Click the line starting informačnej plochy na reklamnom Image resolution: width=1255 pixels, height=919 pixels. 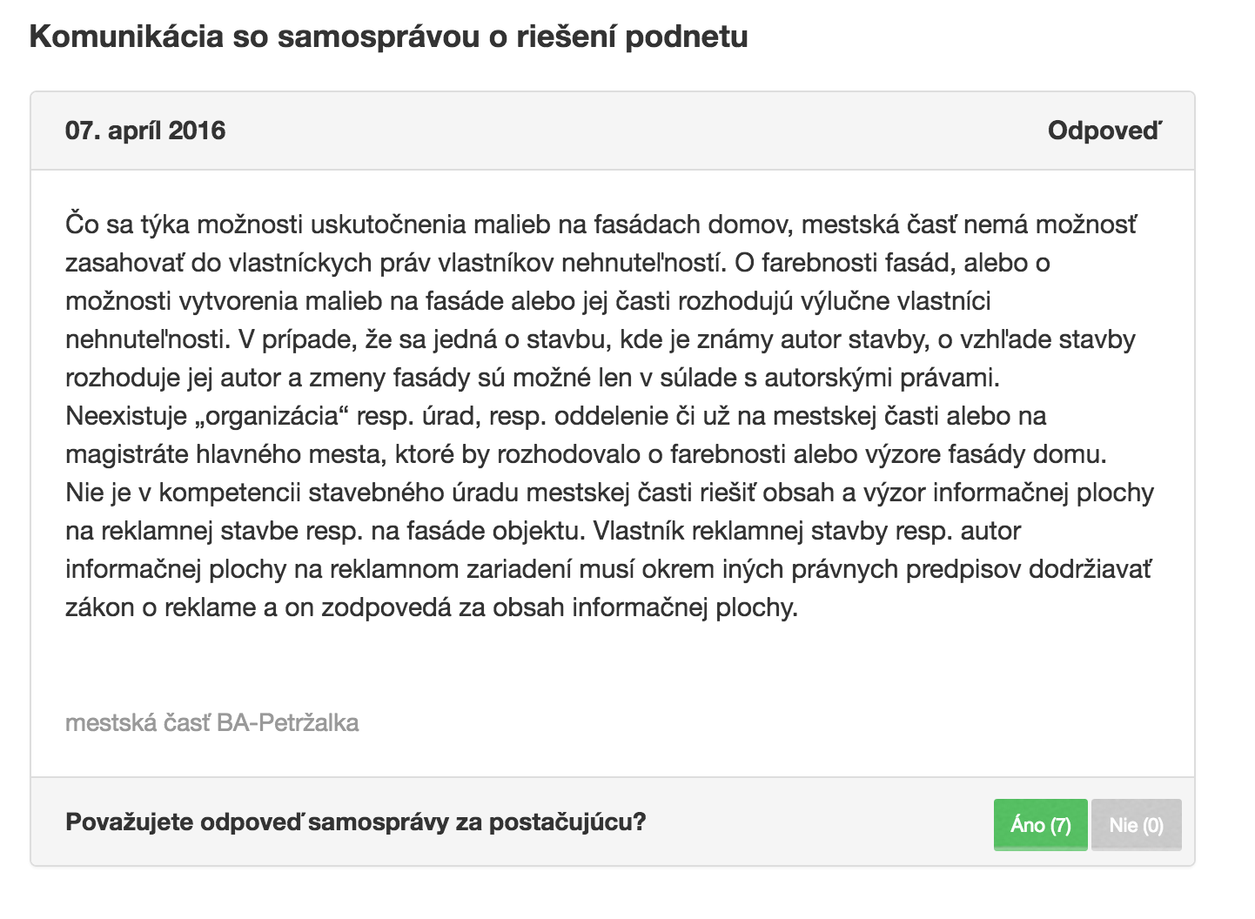[607, 569]
